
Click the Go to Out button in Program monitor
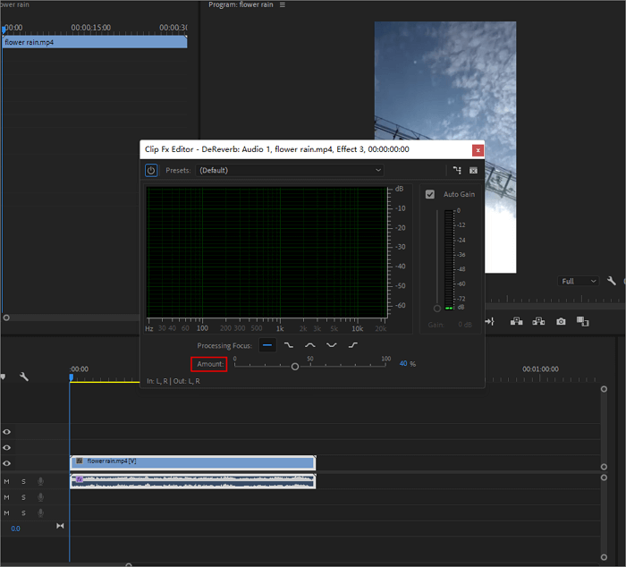point(490,321)
